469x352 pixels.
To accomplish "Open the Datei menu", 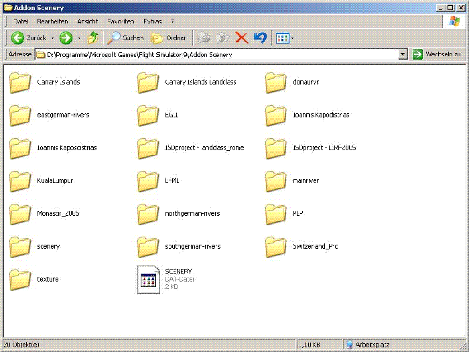I will pos(21,21).
